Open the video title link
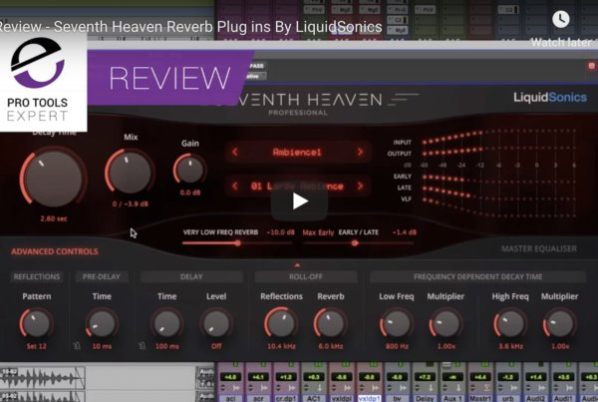This screenshot has width=598, height=402. (x=190, y=27)
